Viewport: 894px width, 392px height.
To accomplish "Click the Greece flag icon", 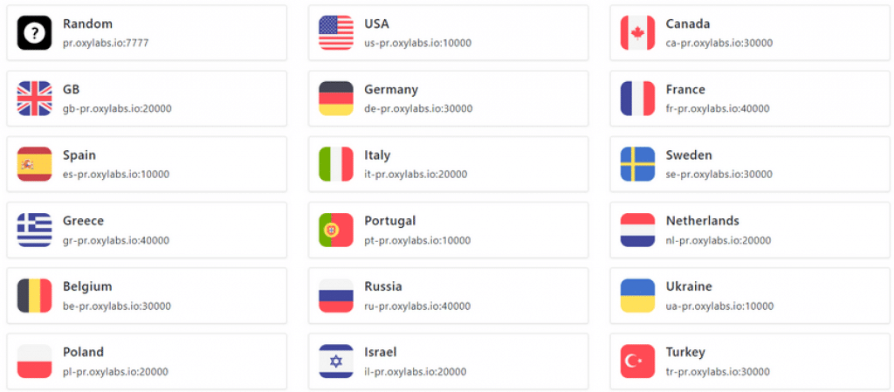I will point(34,230).
